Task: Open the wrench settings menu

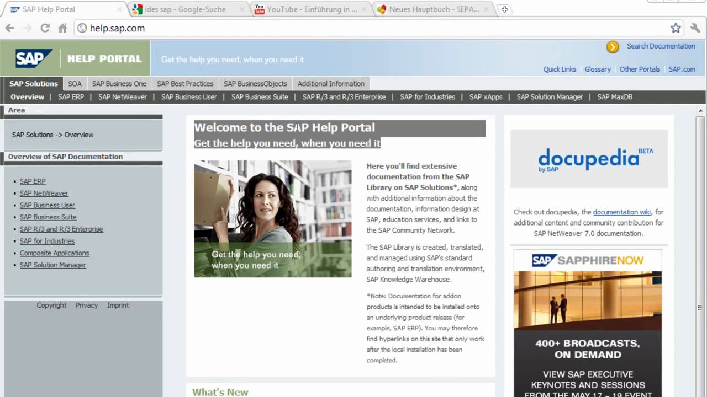Action: pyautogui.click(x=695, y=28)
